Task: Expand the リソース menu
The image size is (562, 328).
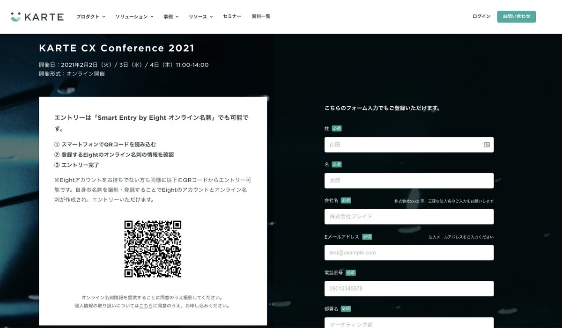Action: tap(201, 16)
